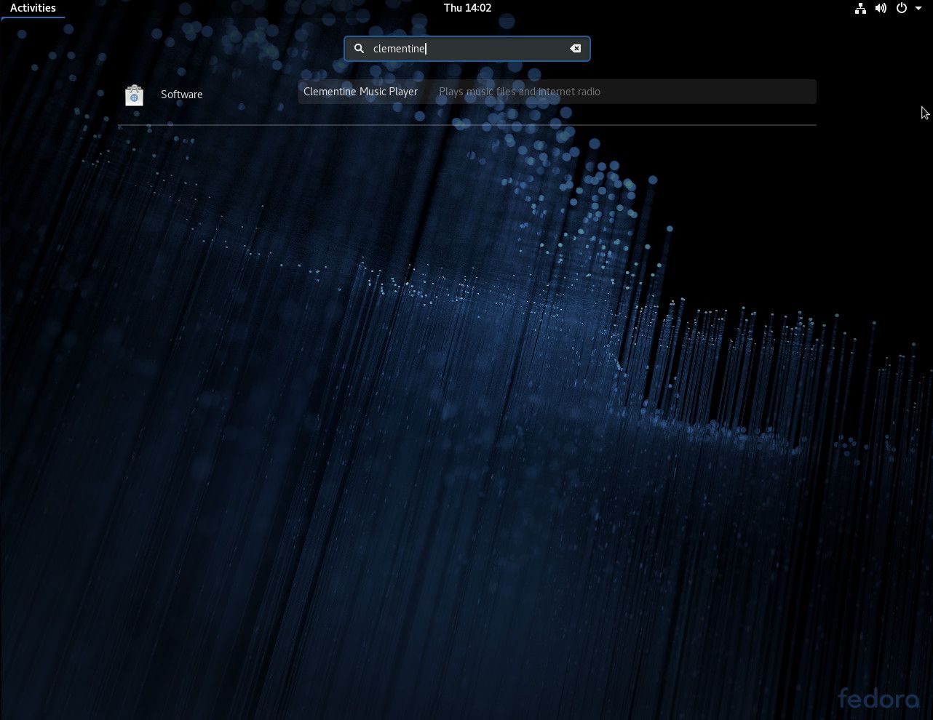This screenshot has width=933, height=720.
Task: Click the description "Plays music files and internet radio"
Action: click(x=520, y=92)
